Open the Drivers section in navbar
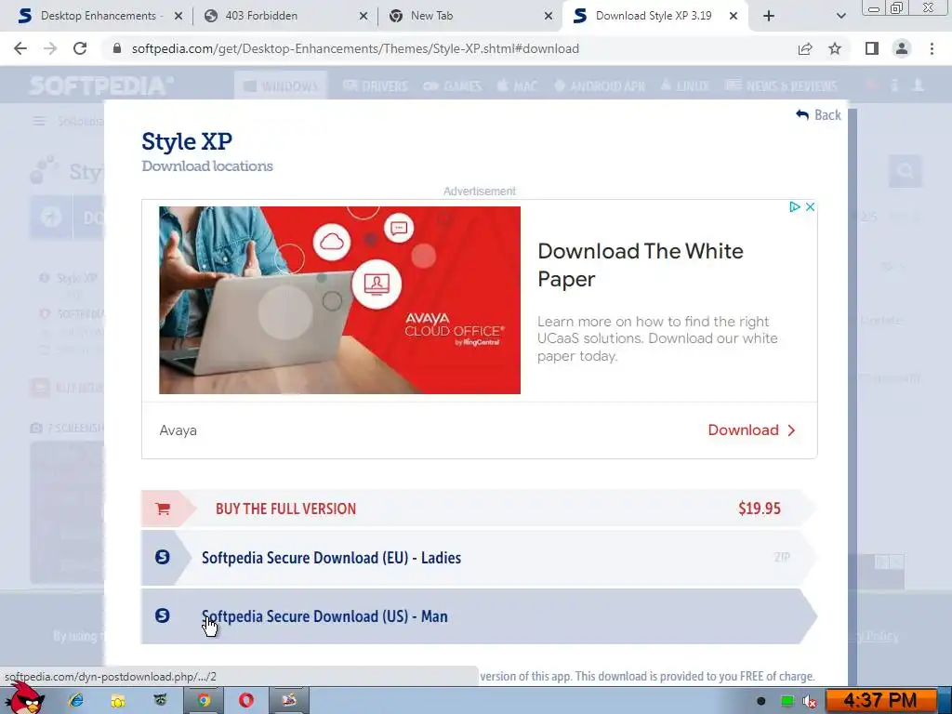Screen dimensions: 952x714 [x=376, y=86]
